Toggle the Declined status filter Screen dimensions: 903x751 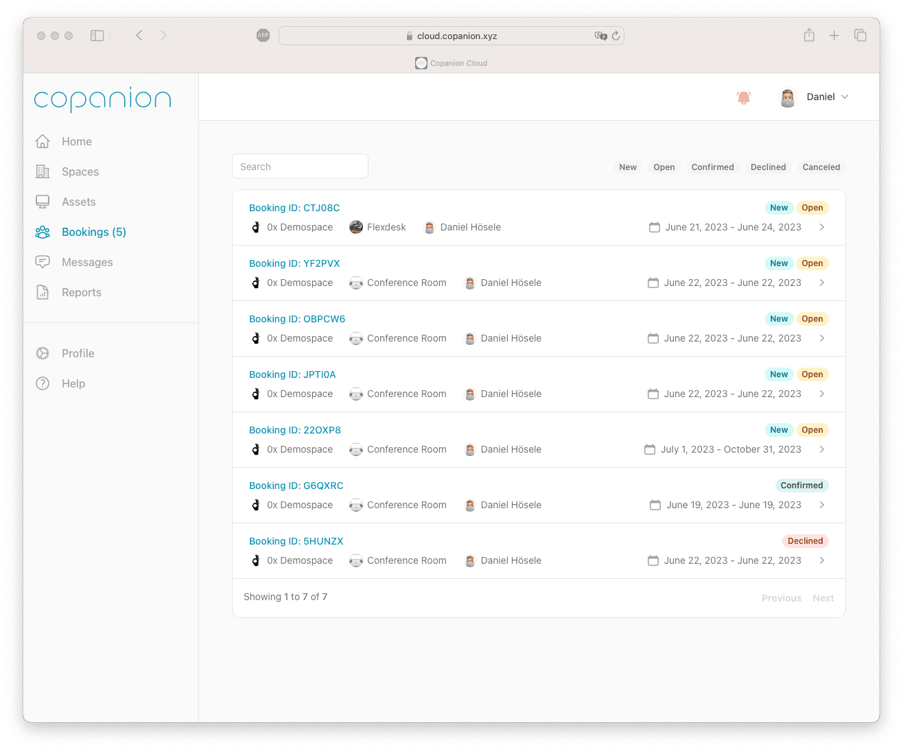pyautogui.click(x=768, y=167)
